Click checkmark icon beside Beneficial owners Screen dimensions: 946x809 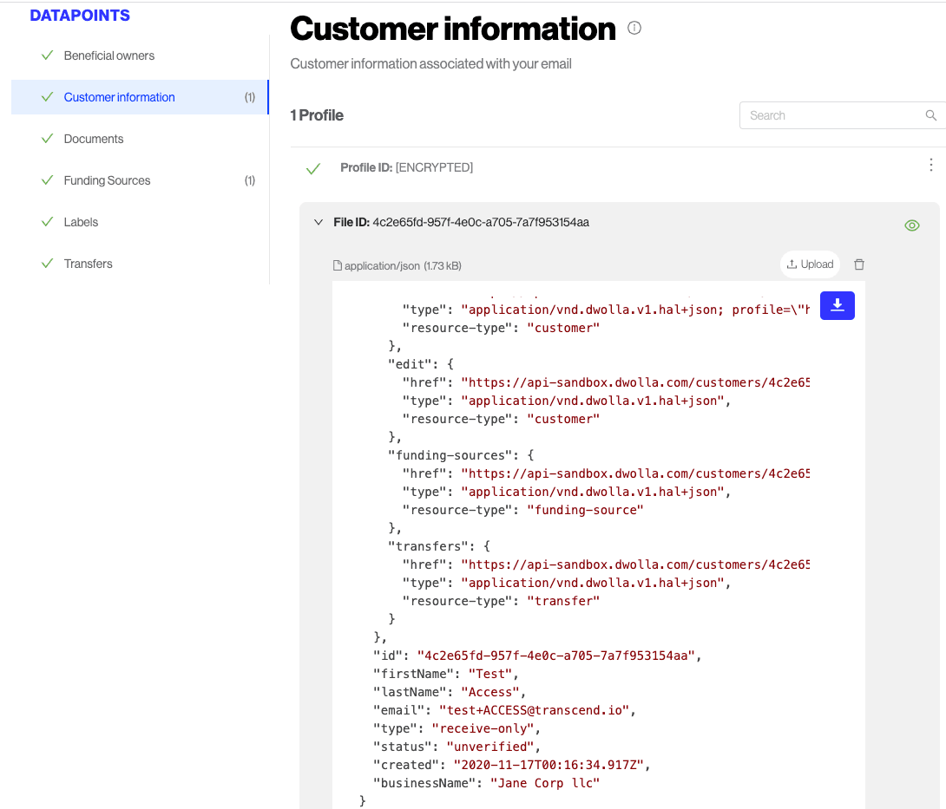tap(48, 55)
